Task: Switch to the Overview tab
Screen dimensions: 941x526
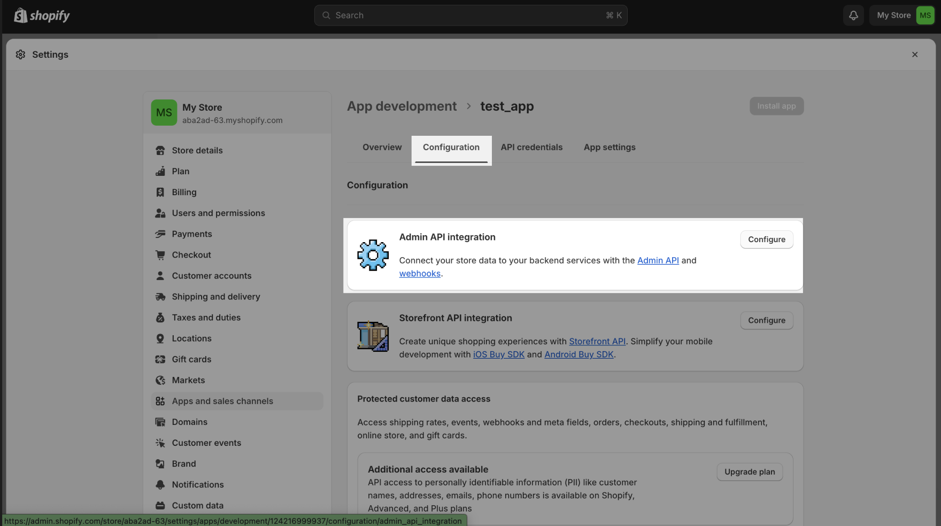Action: [x=382, y=147]
